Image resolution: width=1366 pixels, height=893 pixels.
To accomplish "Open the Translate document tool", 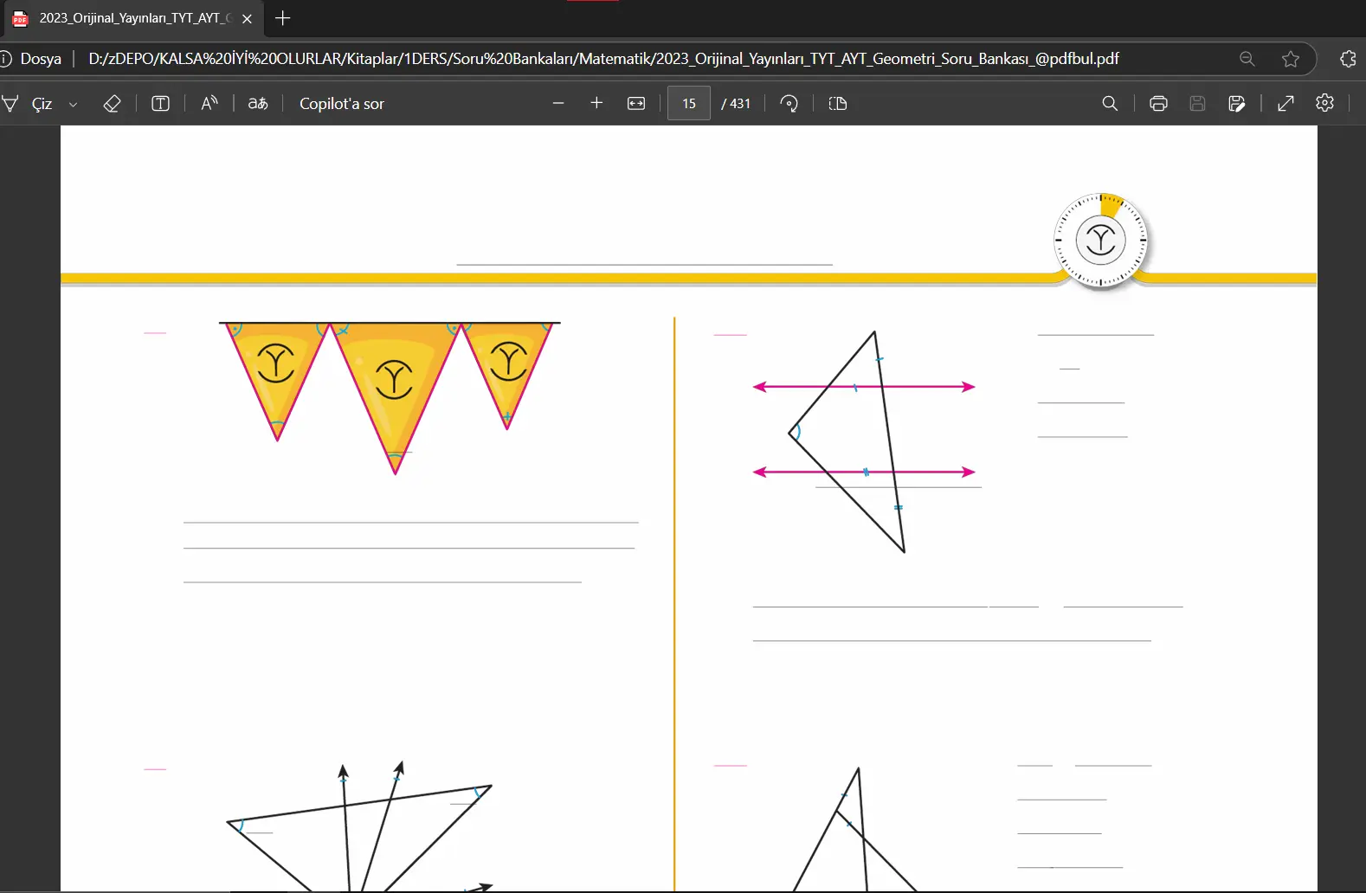I will click(257, 104).
